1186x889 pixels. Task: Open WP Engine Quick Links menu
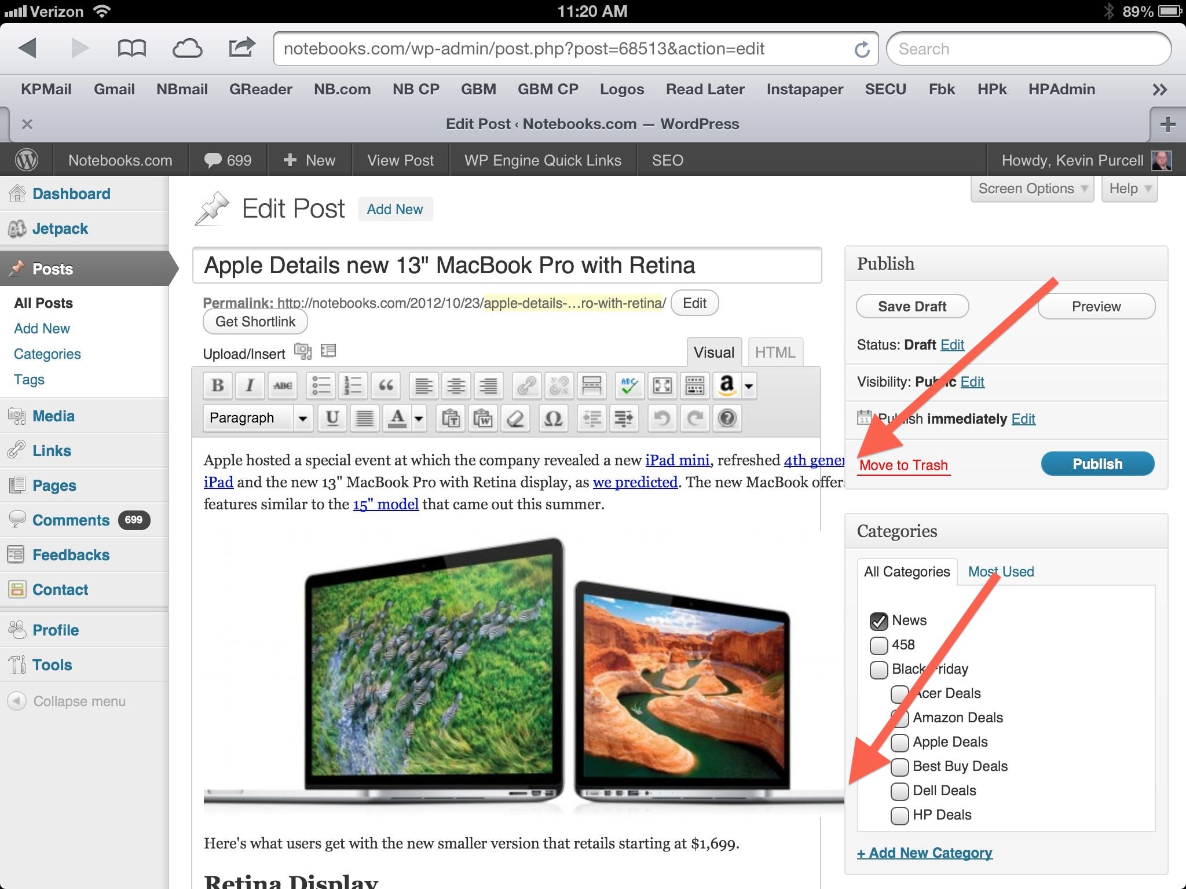(543, 160)
